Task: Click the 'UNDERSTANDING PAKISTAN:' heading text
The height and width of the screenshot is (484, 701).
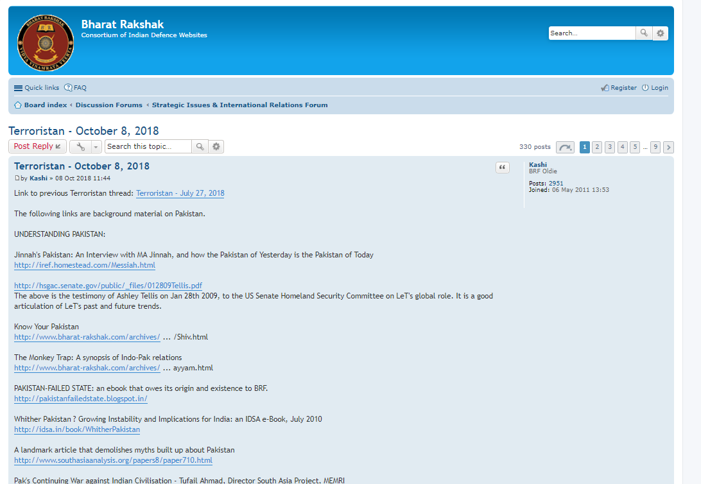Action: (60, 234)
